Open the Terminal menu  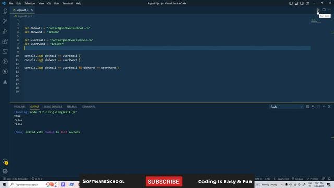67,3
